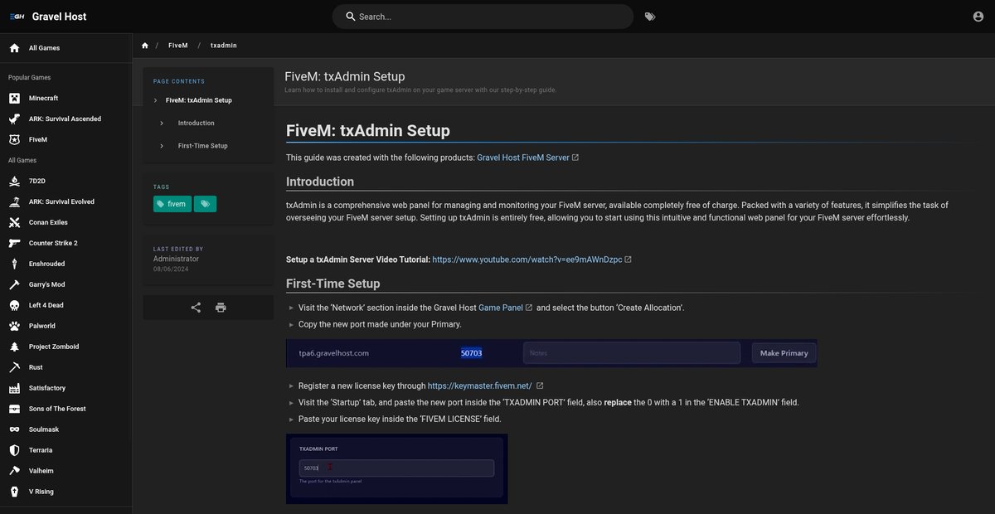Click the home breadcrumb icon

145,45
